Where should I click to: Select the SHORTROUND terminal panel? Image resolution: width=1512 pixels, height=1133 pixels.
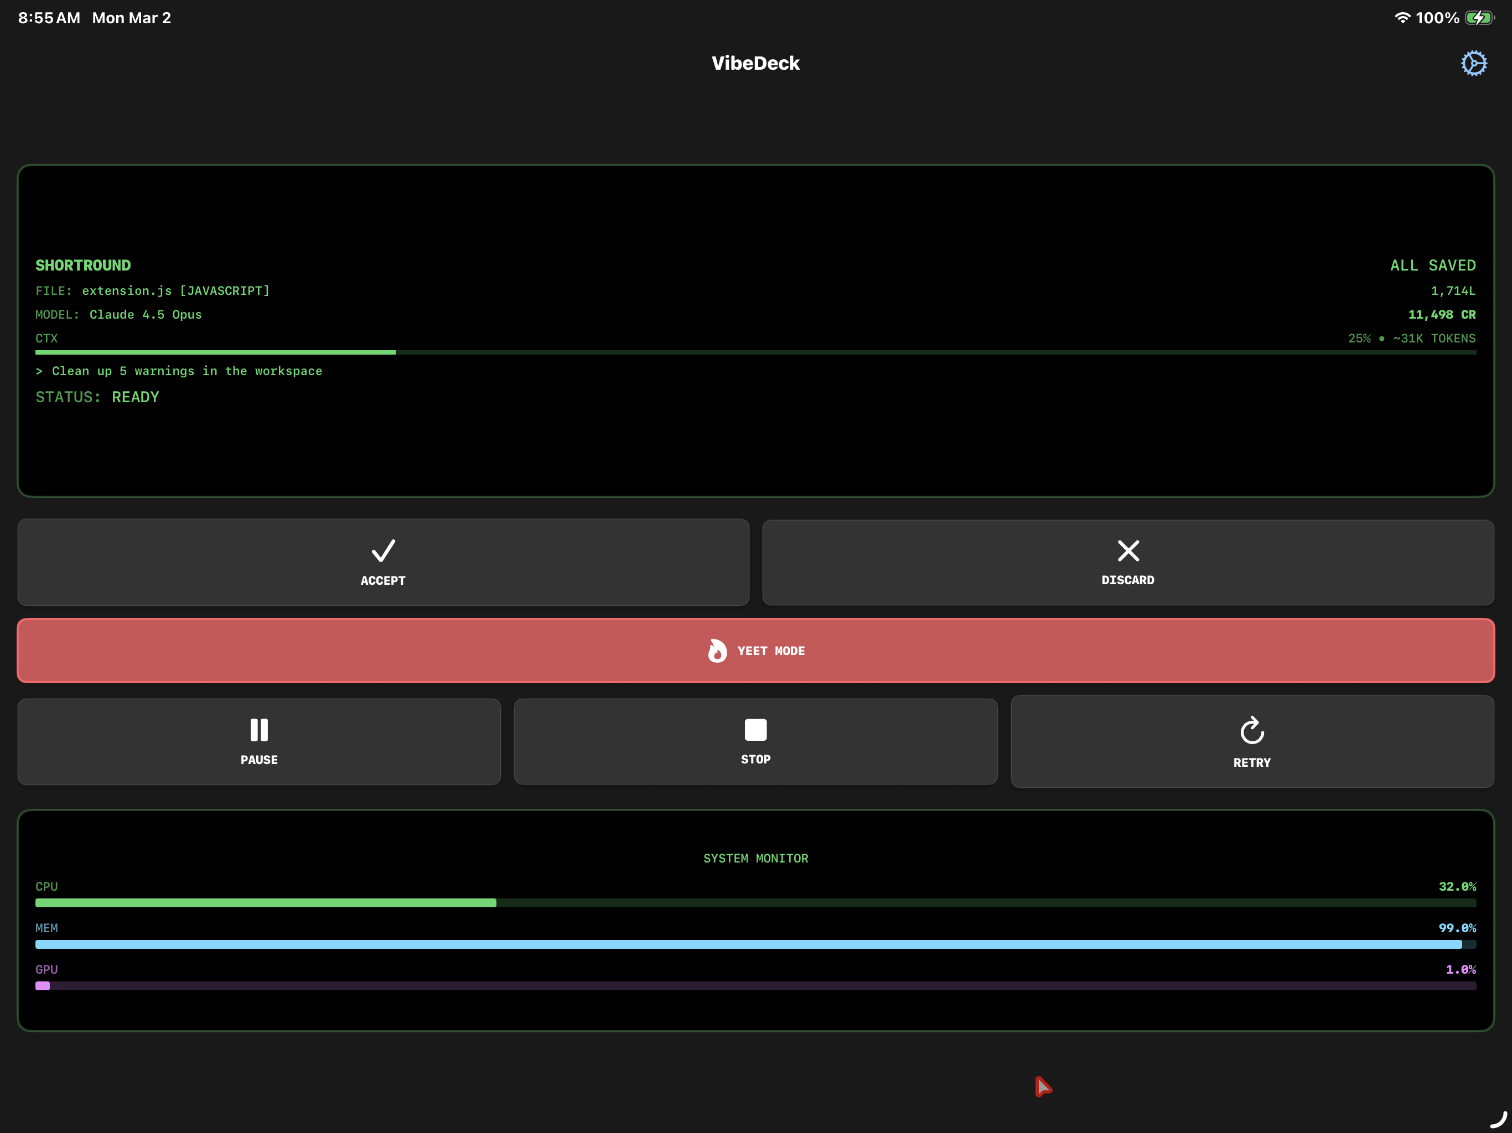click(755, 328)
